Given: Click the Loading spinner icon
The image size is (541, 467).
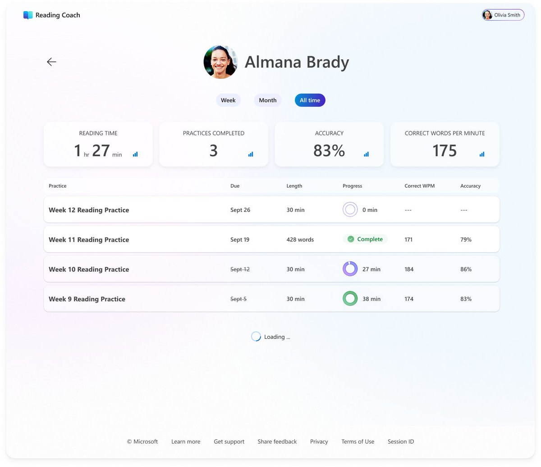Looking at the screenshot, I should 256,337.
